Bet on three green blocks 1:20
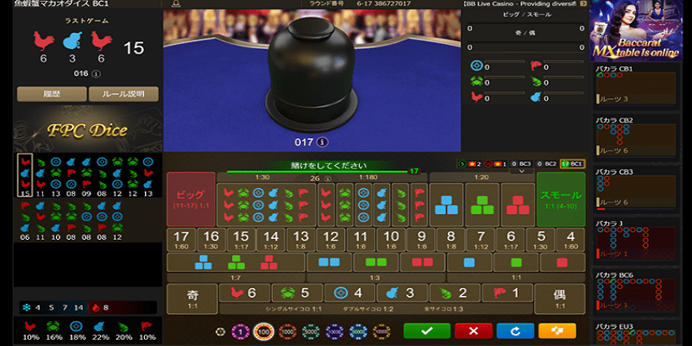 [482, 204]
